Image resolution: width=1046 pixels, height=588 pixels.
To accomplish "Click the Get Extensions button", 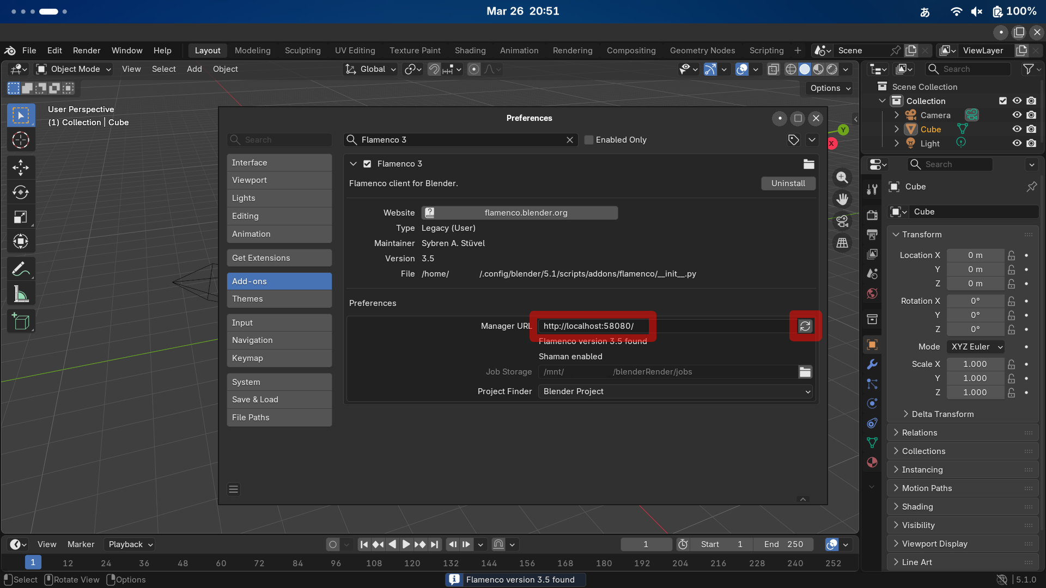I will (279, 258).
